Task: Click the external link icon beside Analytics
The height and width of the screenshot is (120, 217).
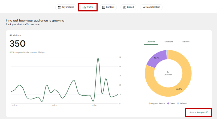Action: click(207, 112)
